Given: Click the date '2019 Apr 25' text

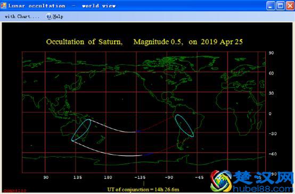Looking at the screenshot, I should [222, 41].
